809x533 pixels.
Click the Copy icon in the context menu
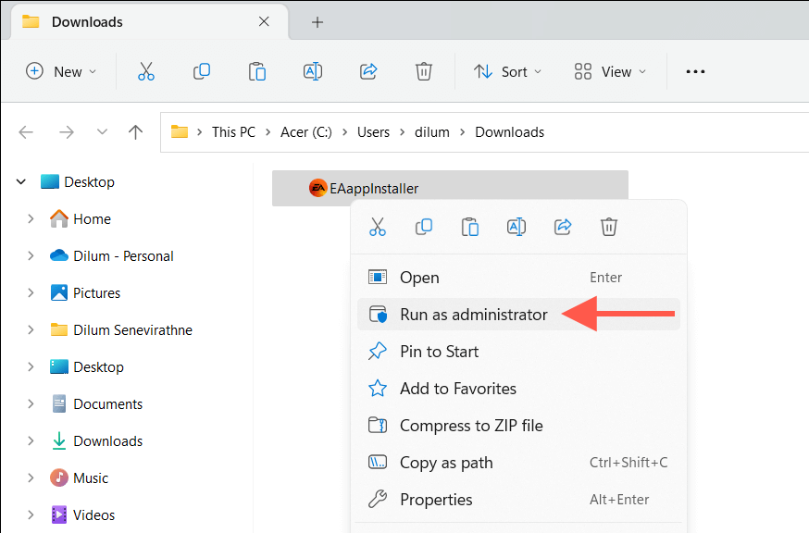(x=424, y=227)
